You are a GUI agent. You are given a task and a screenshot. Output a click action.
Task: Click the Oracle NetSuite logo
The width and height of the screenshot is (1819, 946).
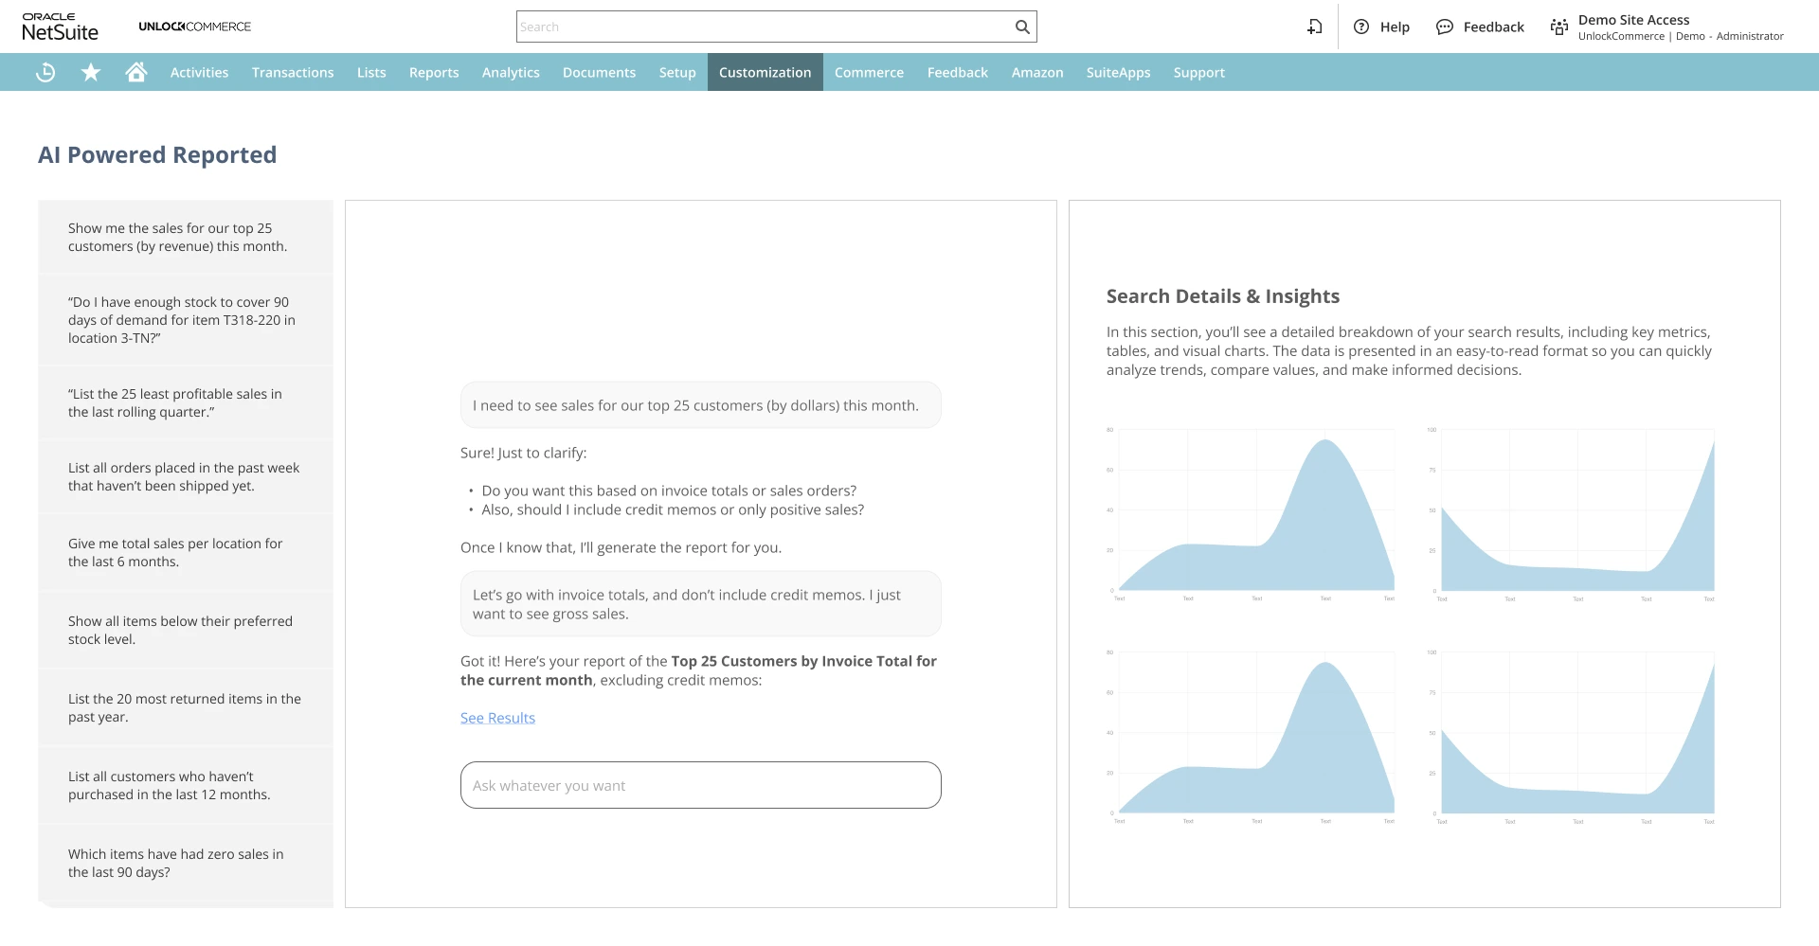pos(60,27)
